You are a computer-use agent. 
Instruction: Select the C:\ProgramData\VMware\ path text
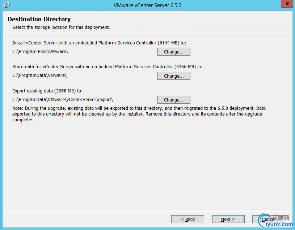coord(39,75)
